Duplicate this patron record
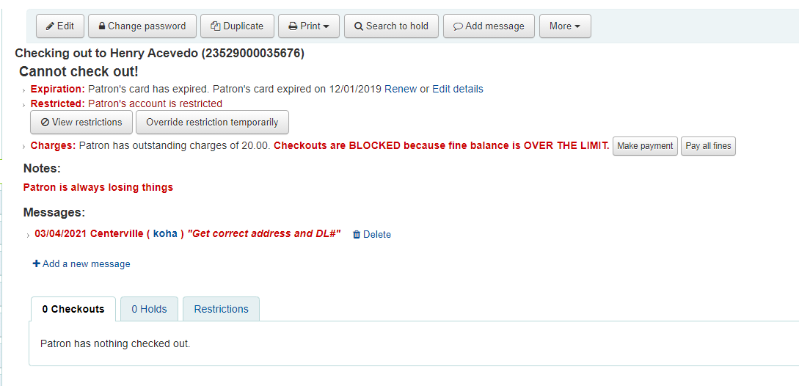Screen dimensions: 799x386 237,26
